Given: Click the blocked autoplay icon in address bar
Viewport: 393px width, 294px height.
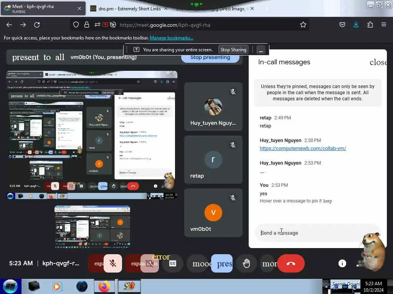Looking at the screenshot, I should [113, 24].
